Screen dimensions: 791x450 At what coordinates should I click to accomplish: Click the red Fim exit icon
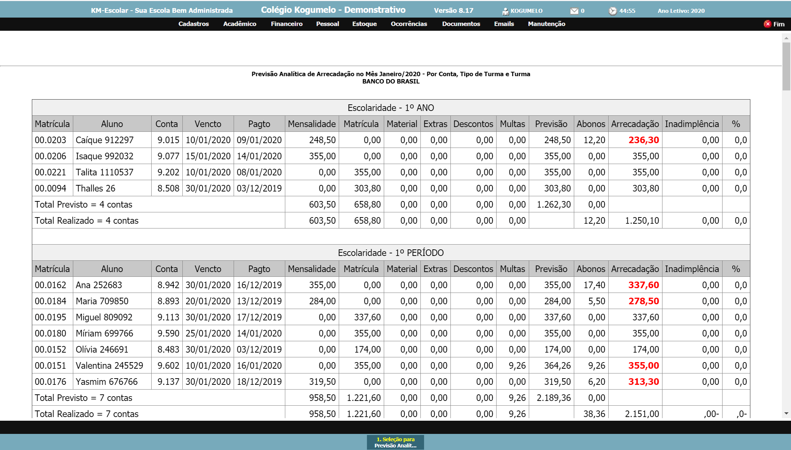pos(767,24)
